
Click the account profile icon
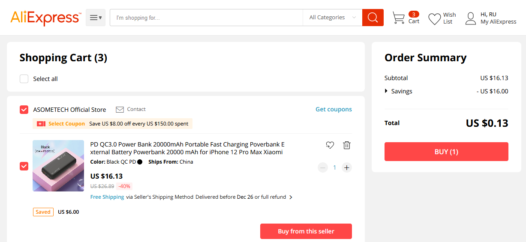[x=471, y=18]
